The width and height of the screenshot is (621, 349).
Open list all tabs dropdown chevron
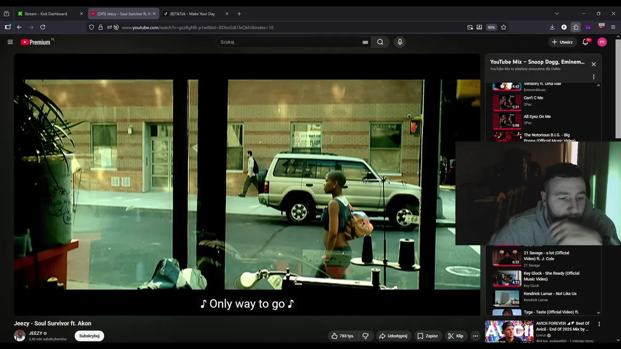coord(557,14)
